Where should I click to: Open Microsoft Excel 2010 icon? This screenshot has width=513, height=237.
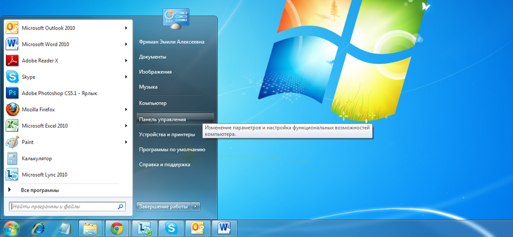point(12,125)
